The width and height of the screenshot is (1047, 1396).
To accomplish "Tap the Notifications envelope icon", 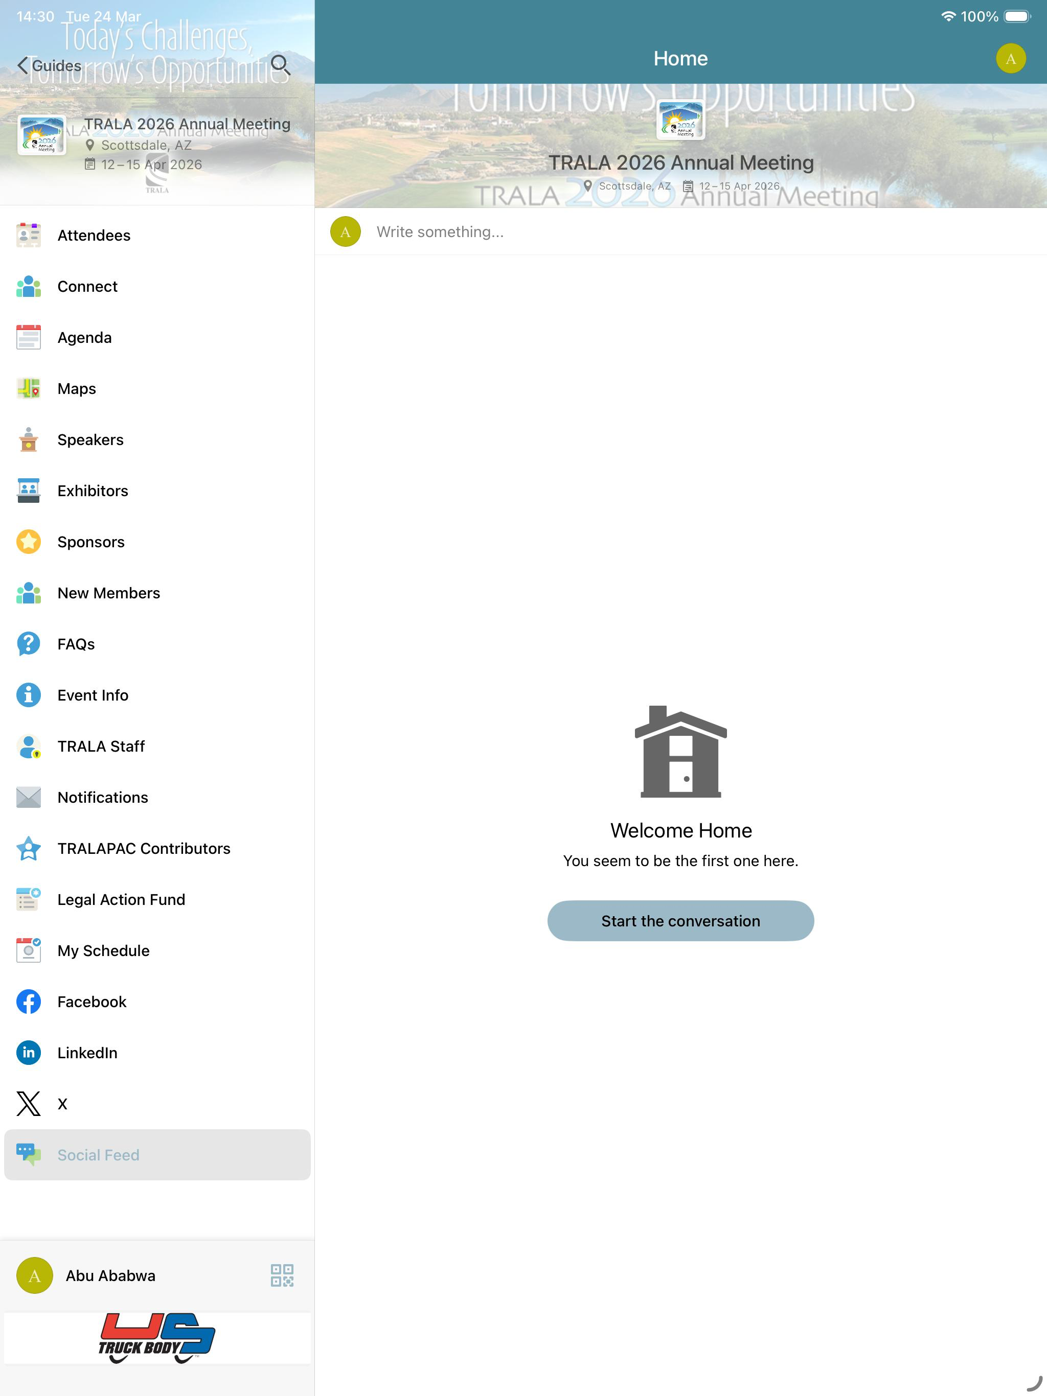I will pyautogui.click(x=29, y=798).
